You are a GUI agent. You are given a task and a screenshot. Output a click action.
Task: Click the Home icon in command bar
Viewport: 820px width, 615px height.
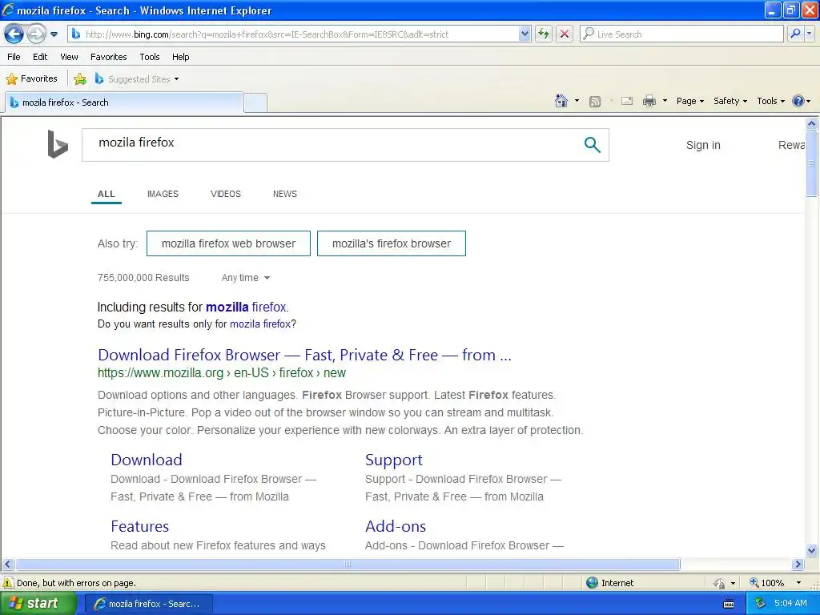pos(561,101)
